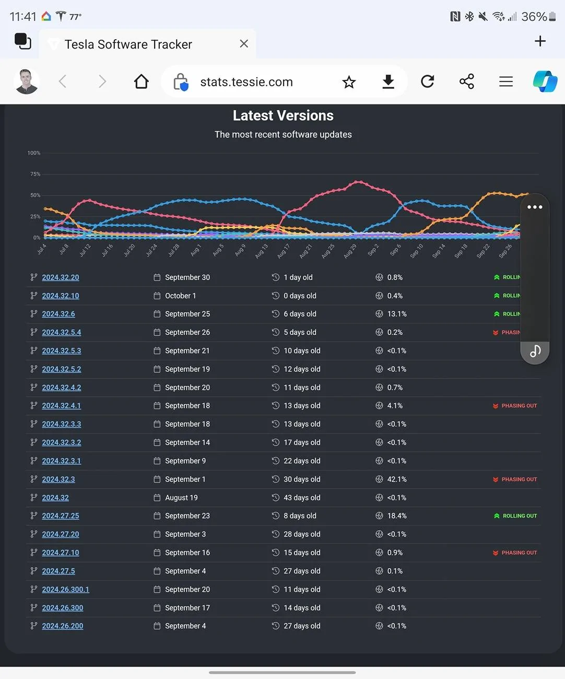Open version 2024.32.3.1 link

click(62, 461)
